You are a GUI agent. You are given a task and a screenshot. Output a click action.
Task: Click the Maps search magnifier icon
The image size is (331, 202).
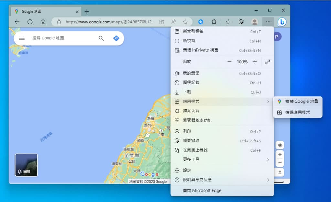[101, 38]
